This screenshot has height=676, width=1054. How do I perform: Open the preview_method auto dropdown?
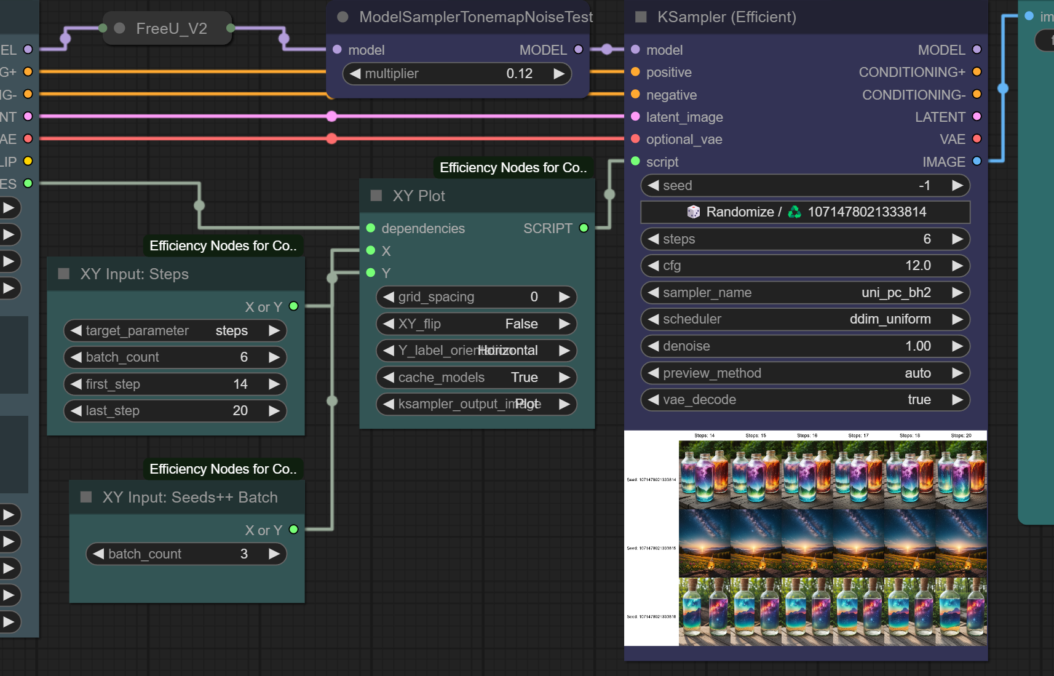point(804,373)
